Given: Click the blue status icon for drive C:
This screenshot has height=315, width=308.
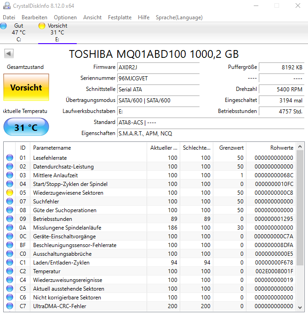Looking at the screenshot, I should click(3, 26).
